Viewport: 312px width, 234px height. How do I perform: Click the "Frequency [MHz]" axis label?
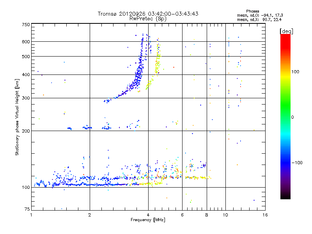click(x=148, y=220)
